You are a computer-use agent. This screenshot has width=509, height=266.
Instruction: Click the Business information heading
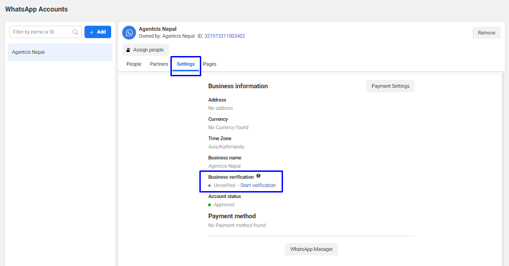click(x=238, y=86)
